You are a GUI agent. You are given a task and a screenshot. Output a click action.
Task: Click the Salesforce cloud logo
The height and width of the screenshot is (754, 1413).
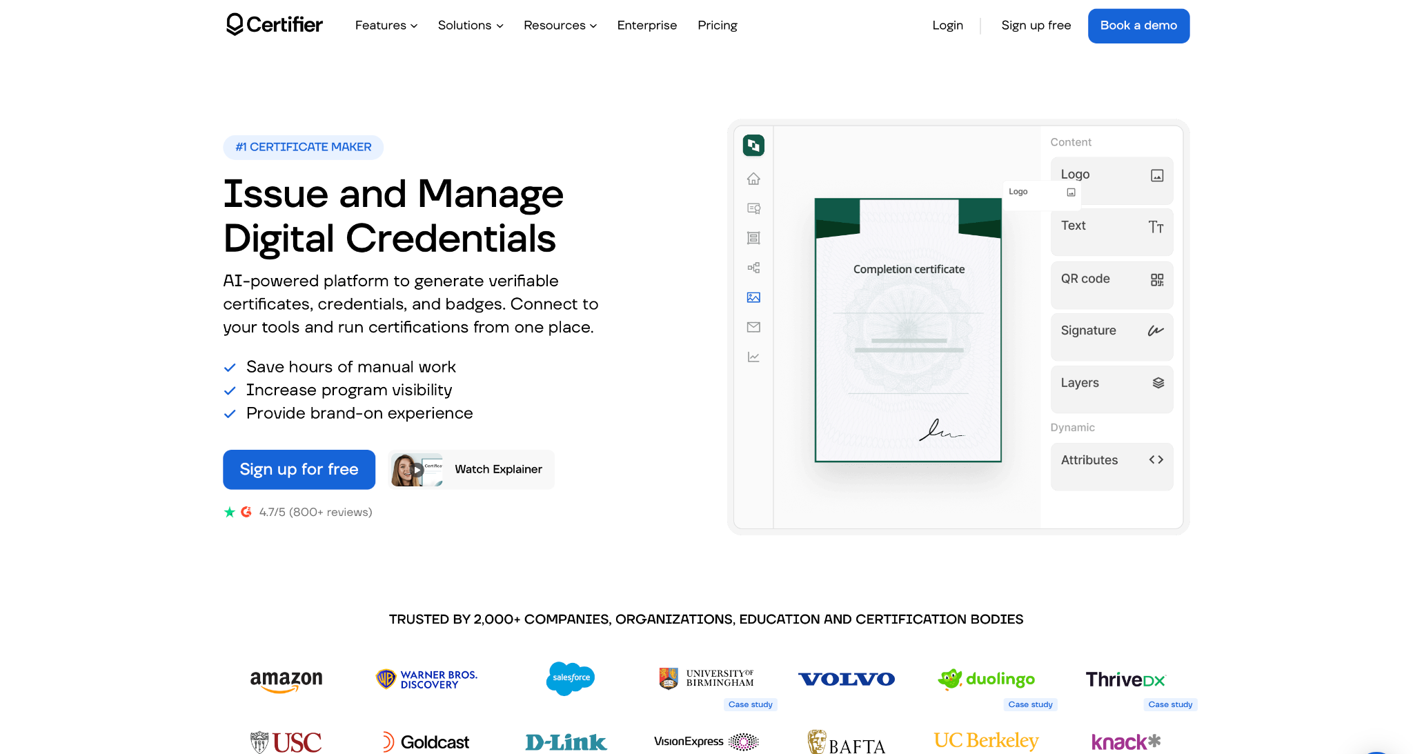tap(570, 679)
